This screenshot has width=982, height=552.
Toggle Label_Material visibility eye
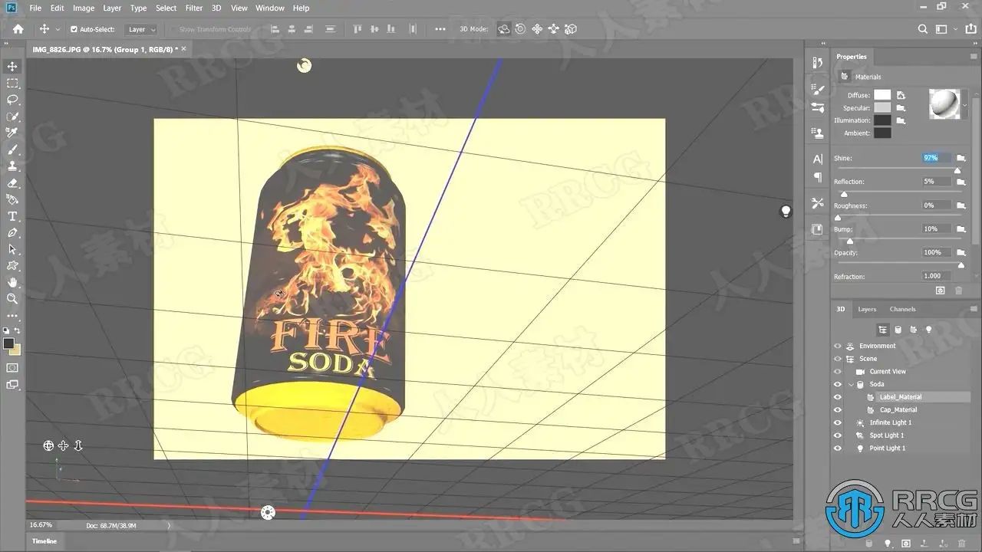[x=837, y=397]
